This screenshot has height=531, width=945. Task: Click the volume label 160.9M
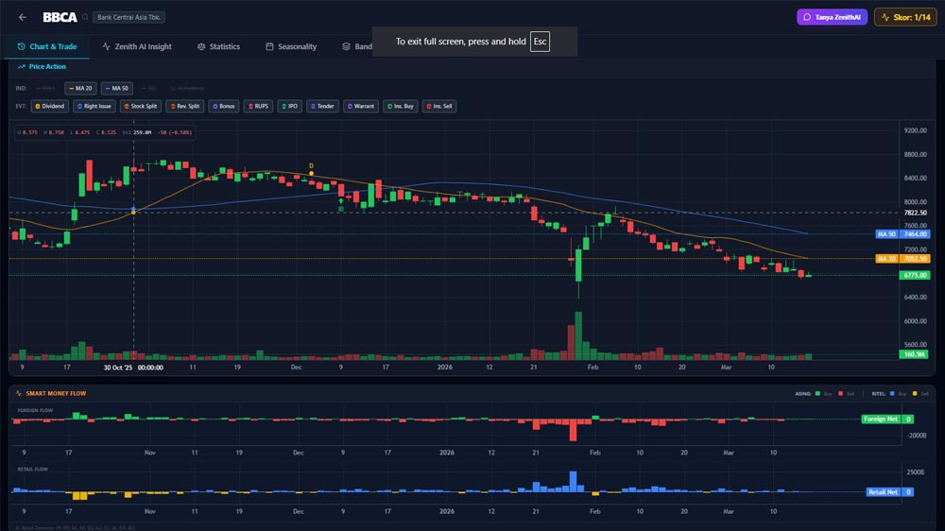[915, 354]
